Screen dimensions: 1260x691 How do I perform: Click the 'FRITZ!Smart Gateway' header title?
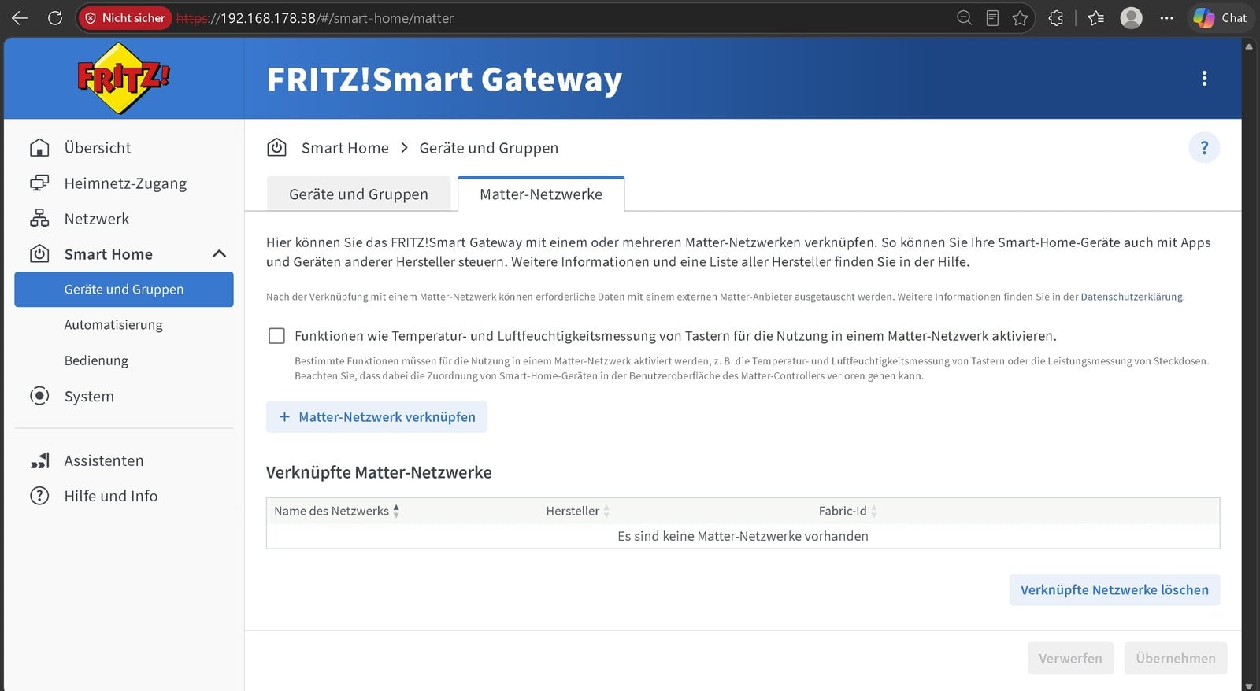pyautogui.click(x=444, y=79)
